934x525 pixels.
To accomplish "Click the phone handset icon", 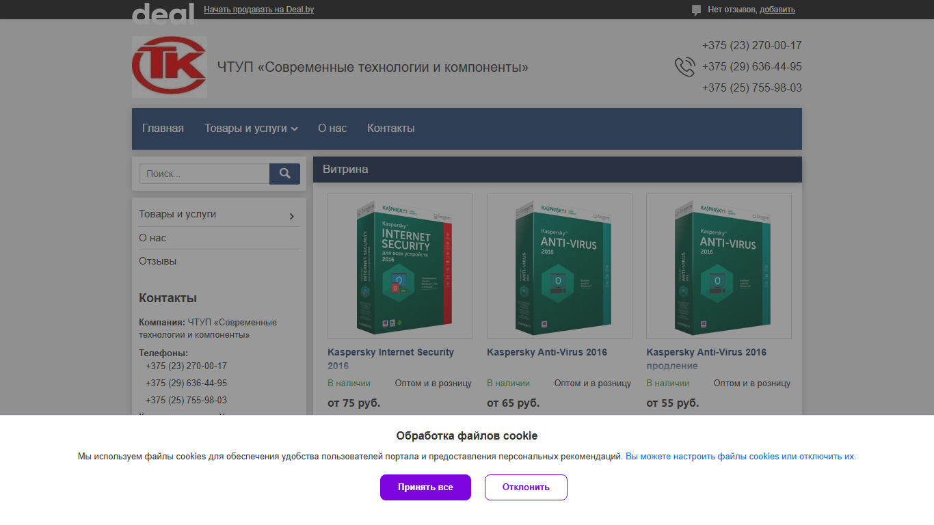I will pos(684,67).
